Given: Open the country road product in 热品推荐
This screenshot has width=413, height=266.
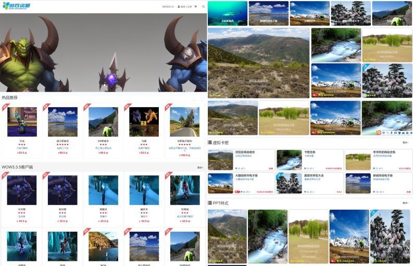Looking at the screenshot, I should 185,122.
